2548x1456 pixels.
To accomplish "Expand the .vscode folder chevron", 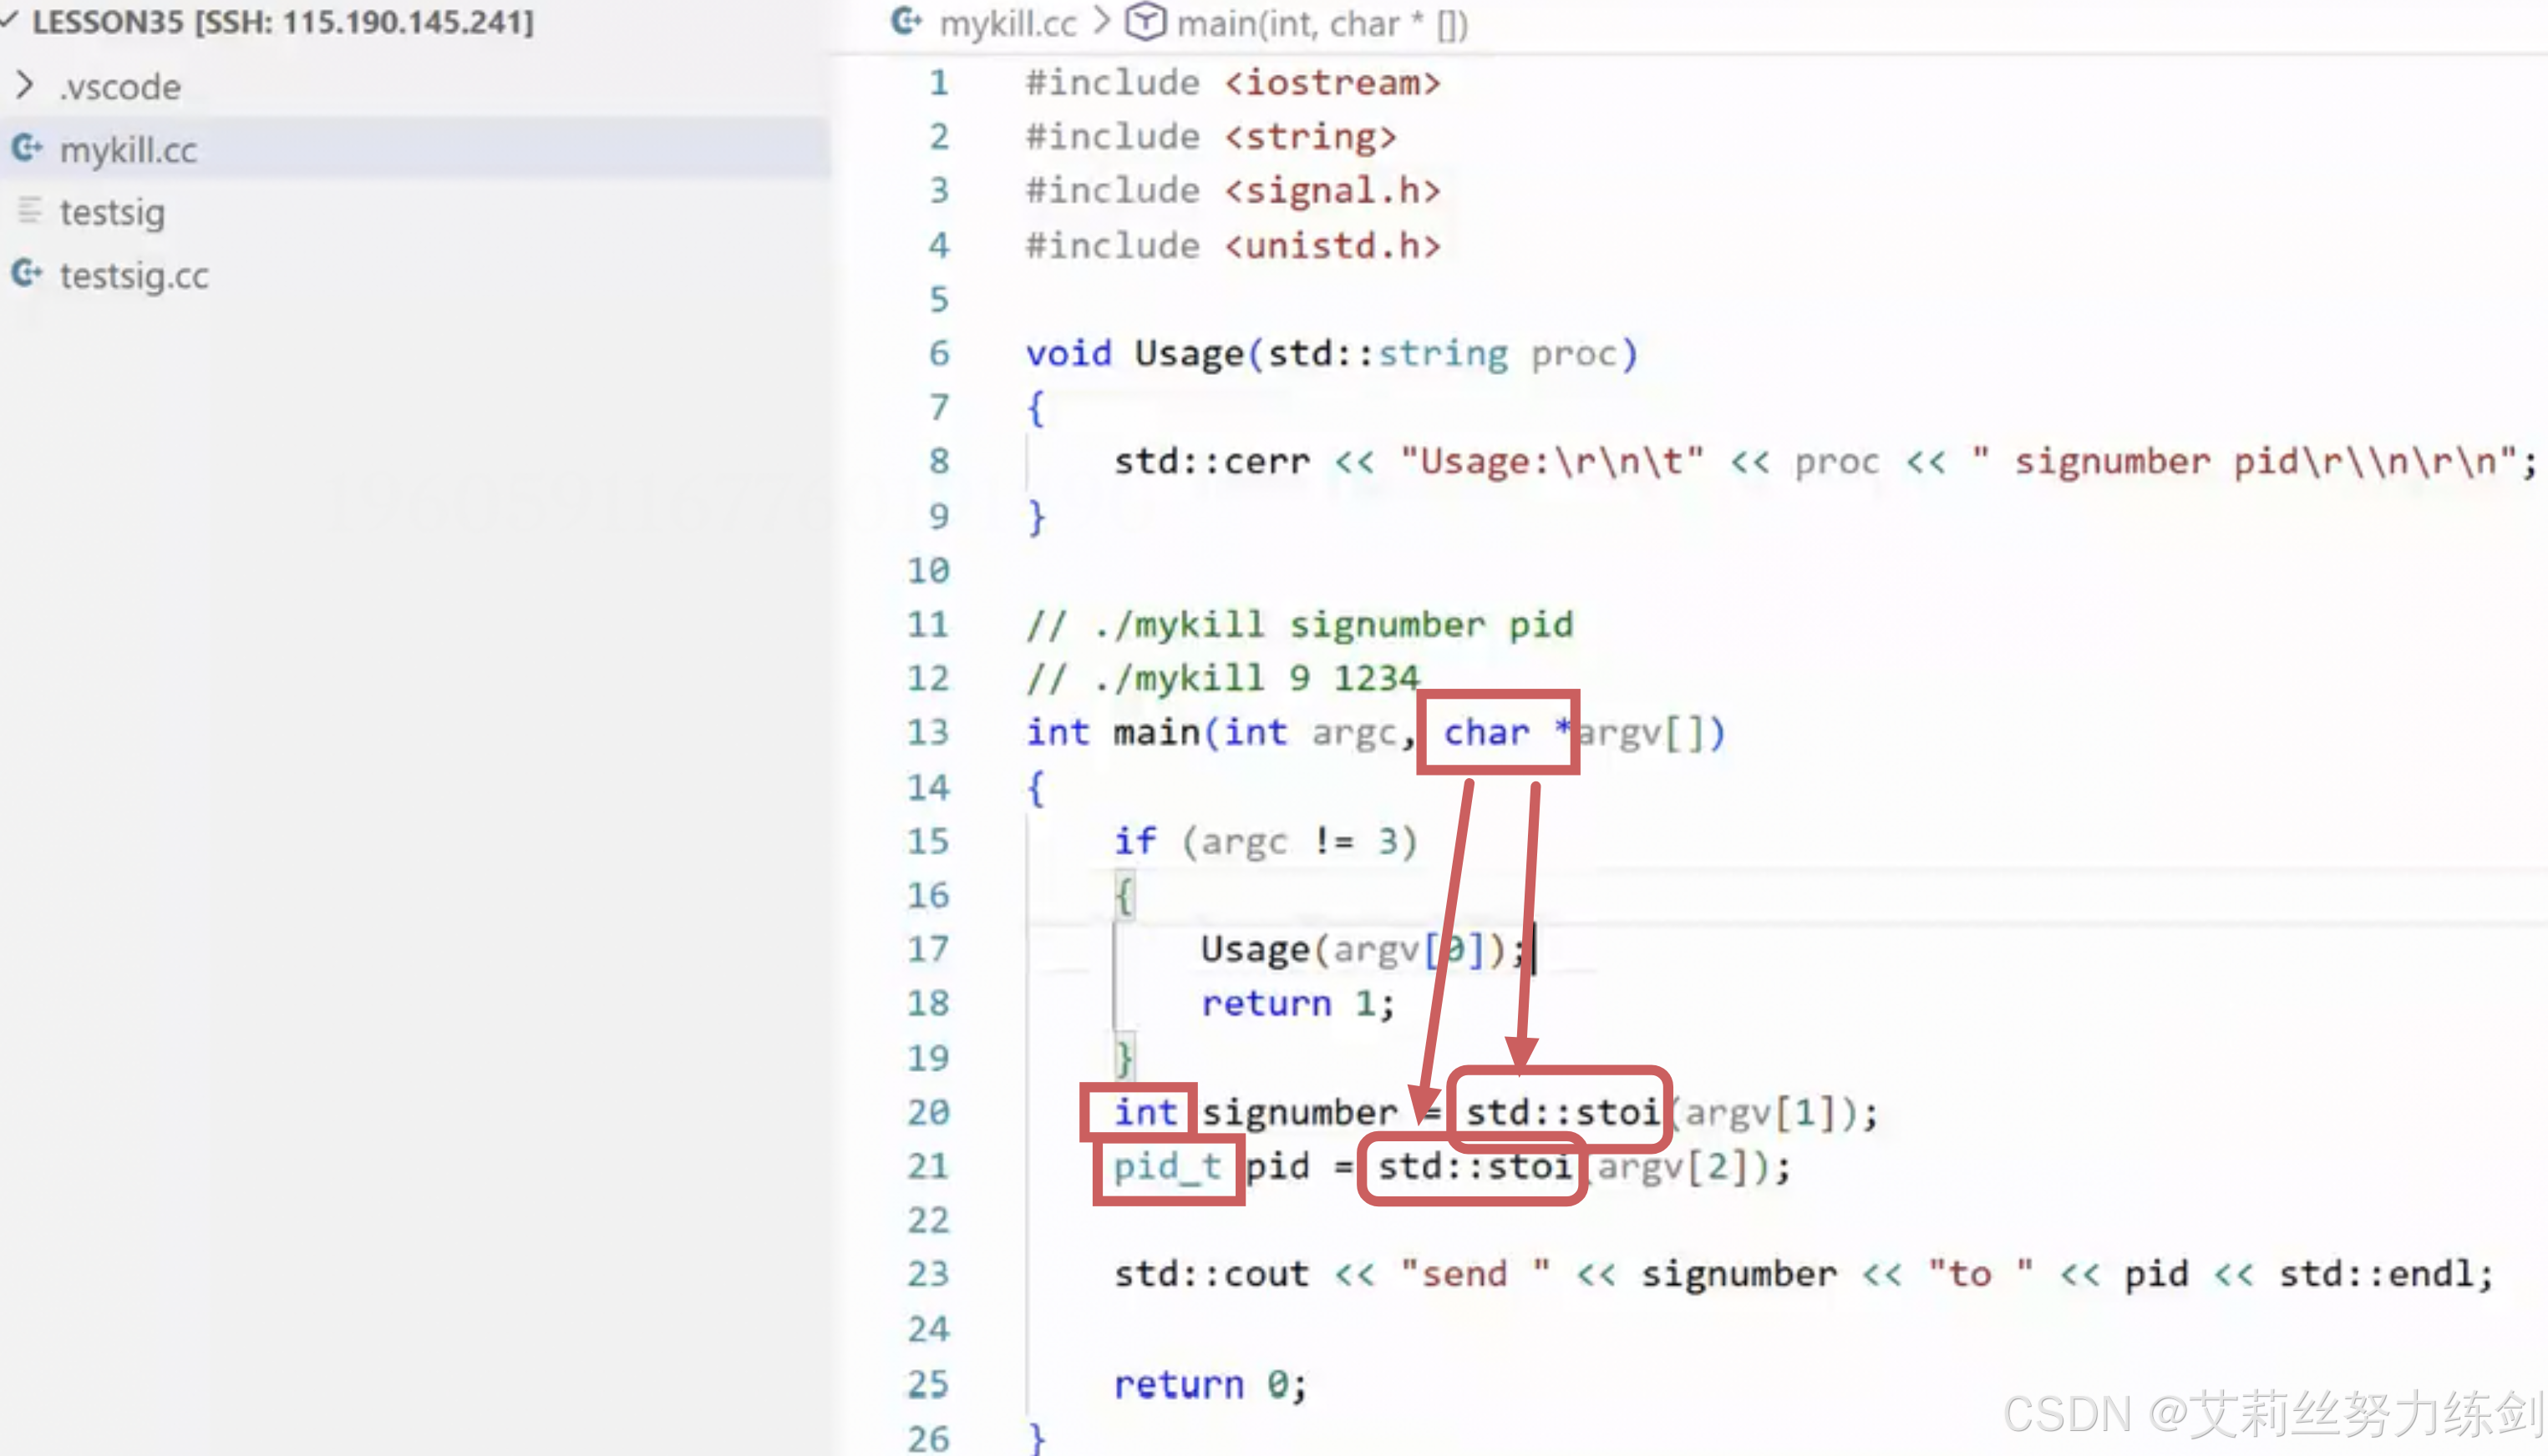I will (x=25, y=86).
